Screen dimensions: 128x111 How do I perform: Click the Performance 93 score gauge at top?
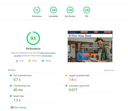tap(37, 10)
